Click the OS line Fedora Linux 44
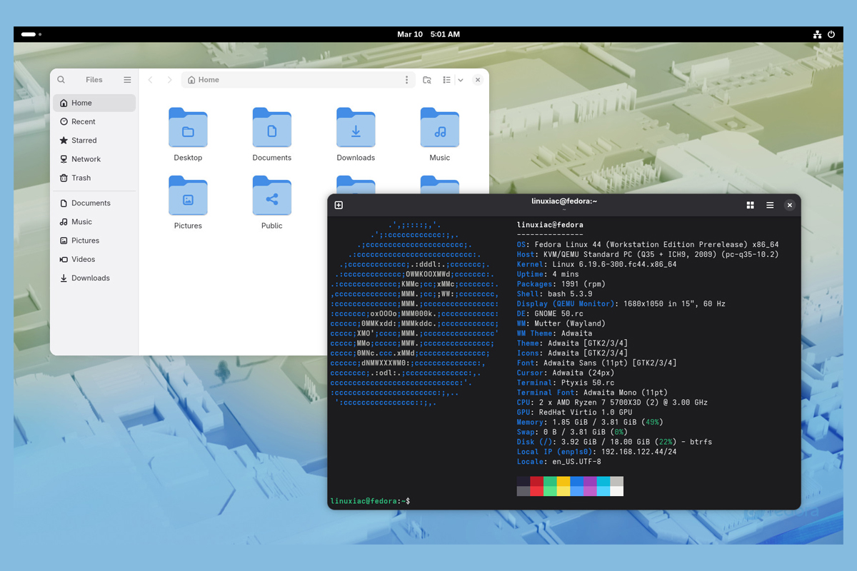 pos(648,244)
